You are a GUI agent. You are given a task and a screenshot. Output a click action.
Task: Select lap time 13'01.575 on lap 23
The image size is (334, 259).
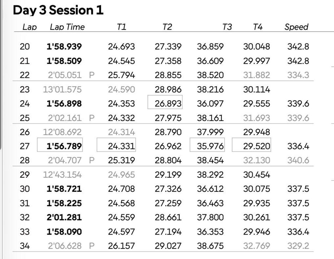click(62, 90)
